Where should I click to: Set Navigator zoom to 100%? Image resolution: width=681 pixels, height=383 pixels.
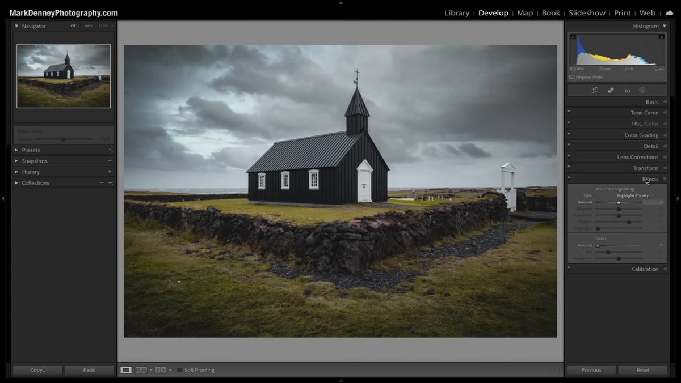coord(89,26)
